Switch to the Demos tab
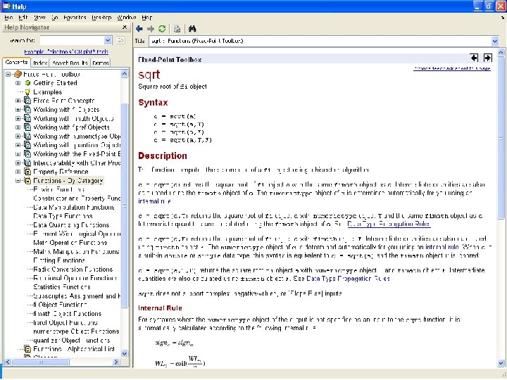Image resolution: width=507 pixels, height=380 pixels. (101, 63)
